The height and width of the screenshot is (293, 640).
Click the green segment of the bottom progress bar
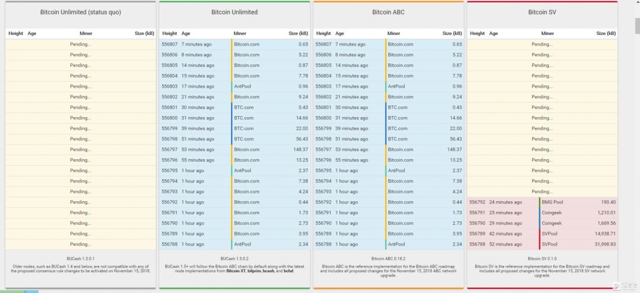tap(12, 291)
